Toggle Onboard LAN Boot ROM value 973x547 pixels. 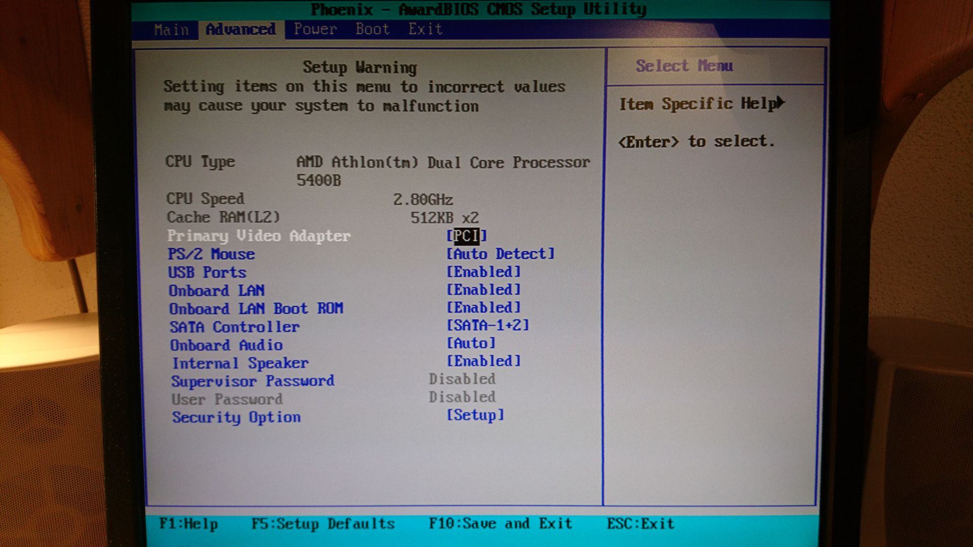tap(483, 307)
